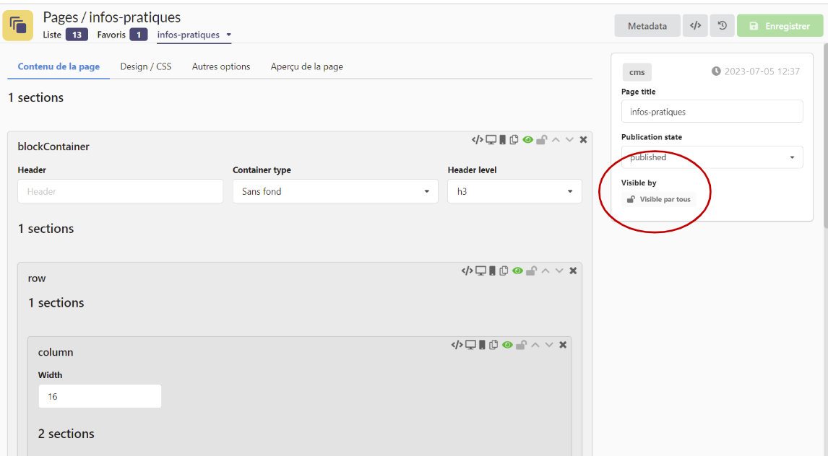Open the Publication state dropdown
Image resolution: width=828 pixels, height=456 pixels.
click(712, 157)
